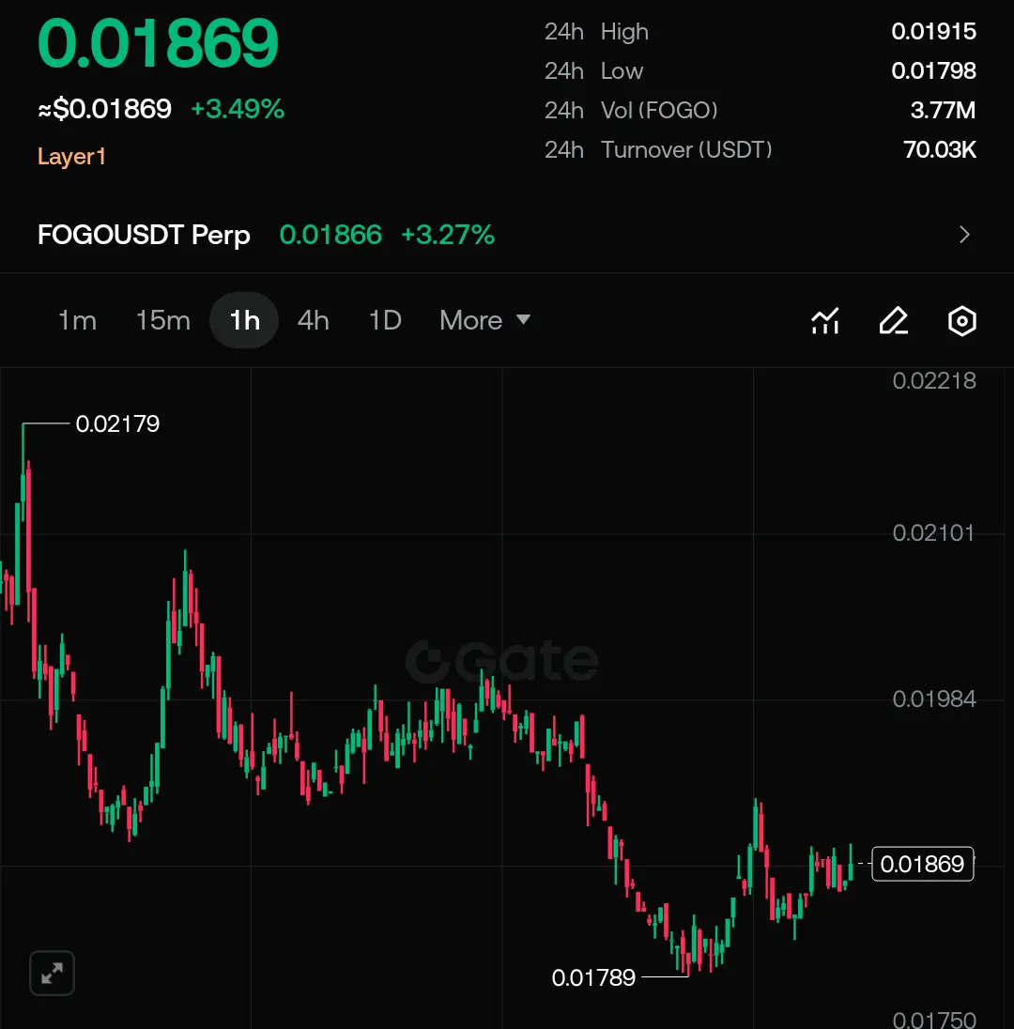The width and height of the screenshot is (1014, 1029).
Task: Select the 1h timeframe tab
Action: pos(244,320)
